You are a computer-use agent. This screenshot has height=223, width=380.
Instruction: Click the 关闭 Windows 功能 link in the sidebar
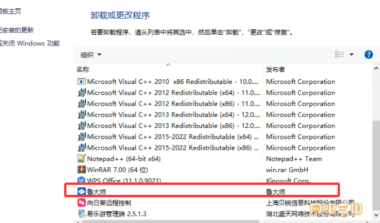pos(30,43)
